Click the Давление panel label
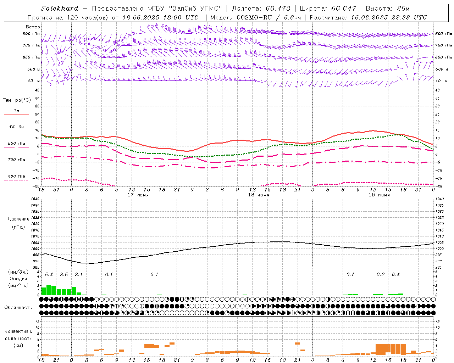This screenshot has height=363, width=454. pyautogui.click(x=18, y=219)
